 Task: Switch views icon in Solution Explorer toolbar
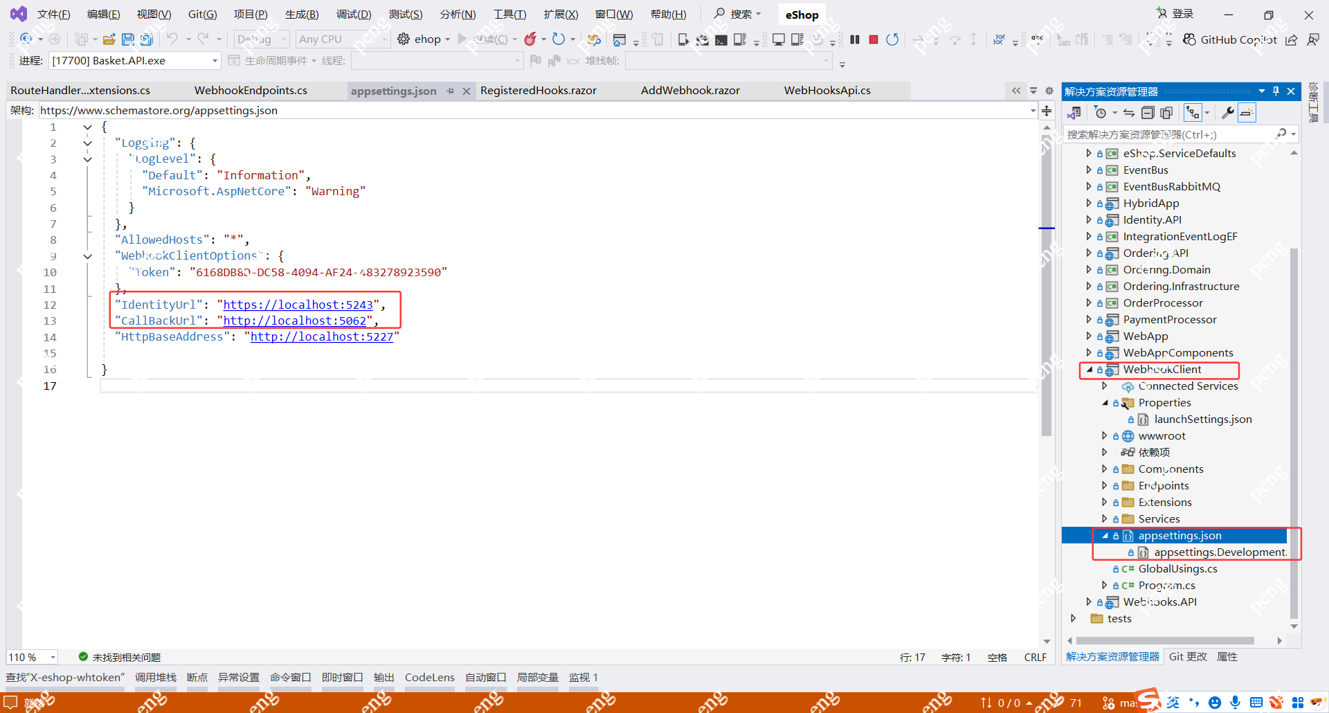1074,113
